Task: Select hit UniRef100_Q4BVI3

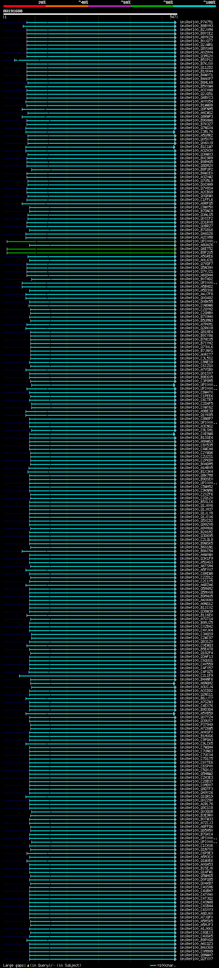Action: coord(196,98)
